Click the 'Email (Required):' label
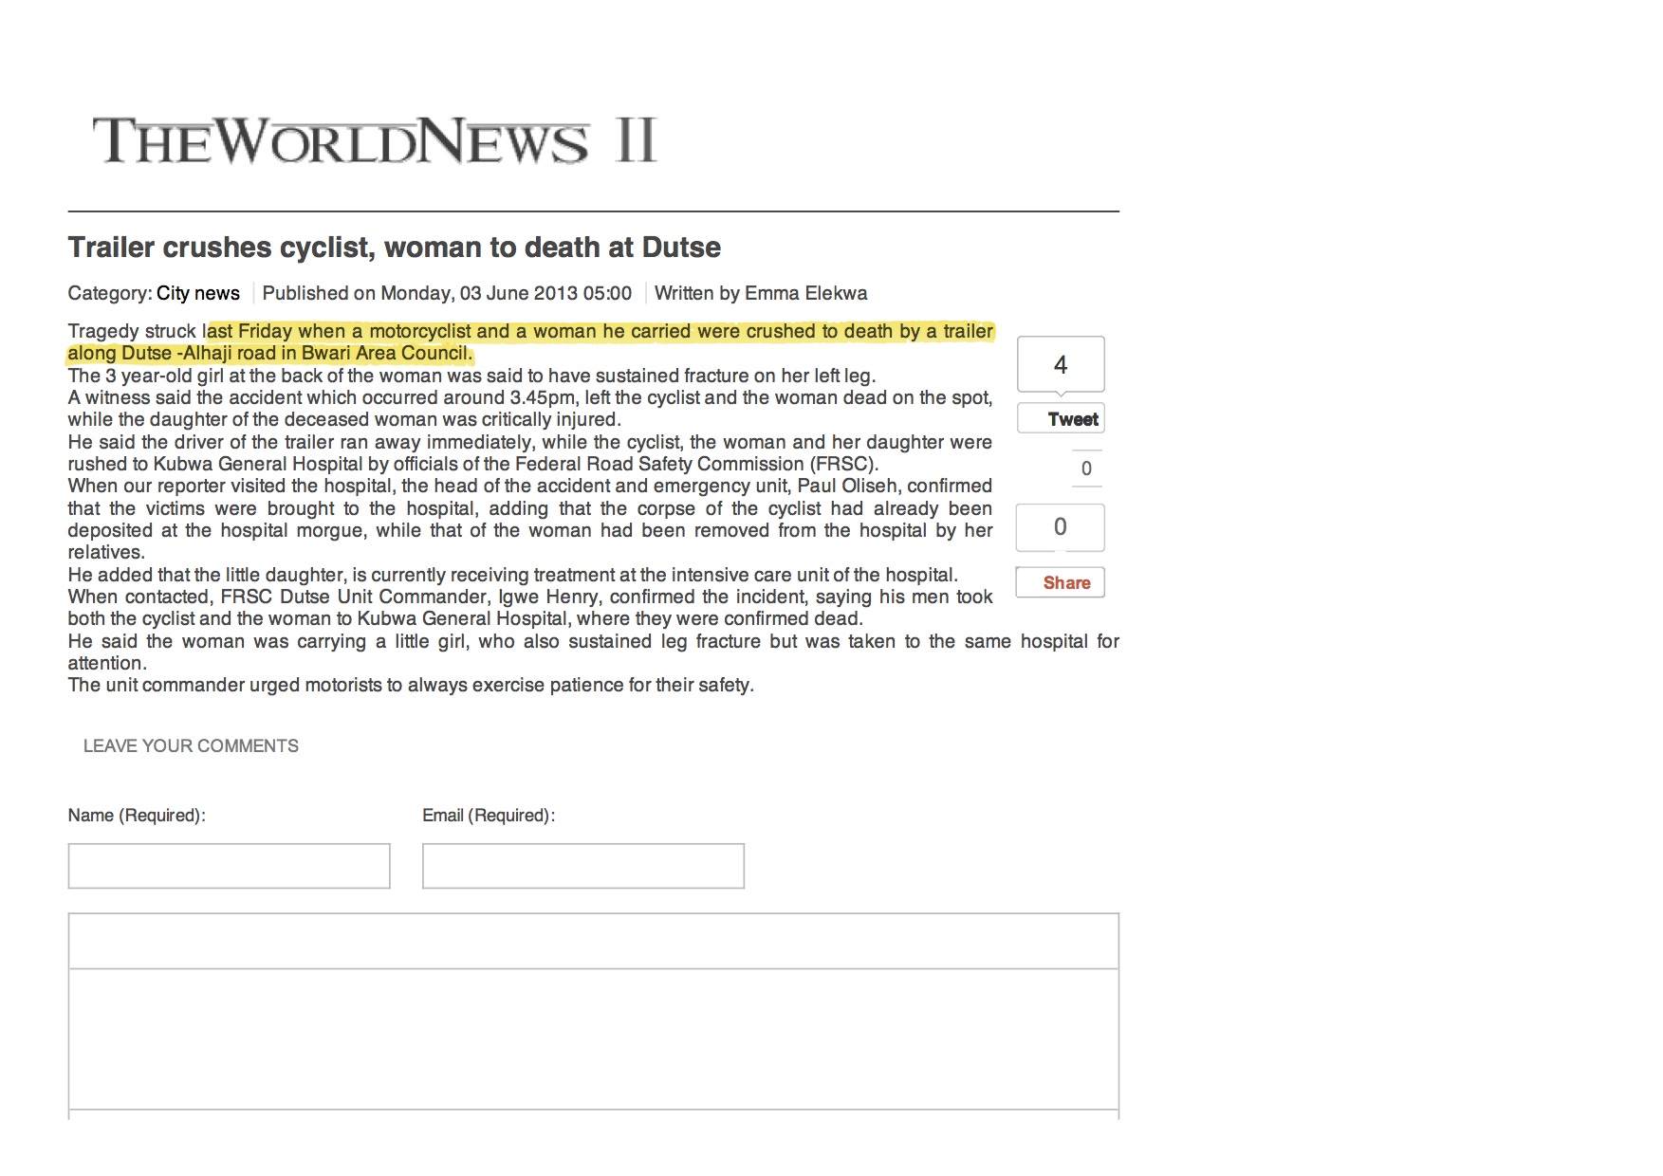Screen dimensions: 1663x1176 click(489, 816)
